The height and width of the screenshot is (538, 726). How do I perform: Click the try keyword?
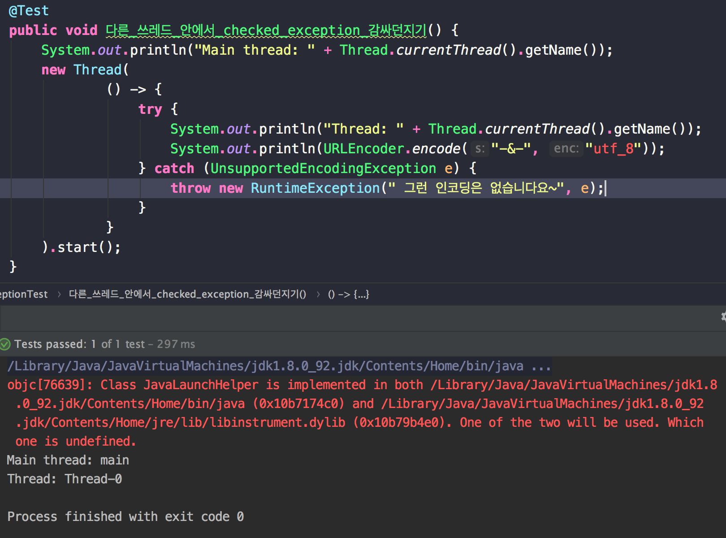point(150,109)
